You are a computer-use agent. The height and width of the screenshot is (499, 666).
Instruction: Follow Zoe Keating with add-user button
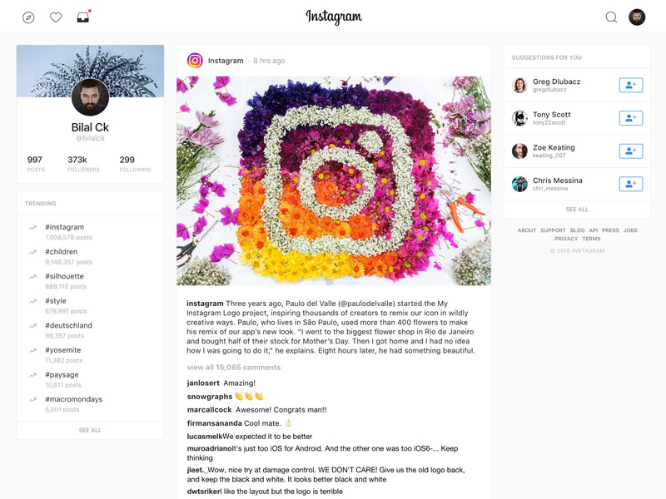tap(631, 151)
